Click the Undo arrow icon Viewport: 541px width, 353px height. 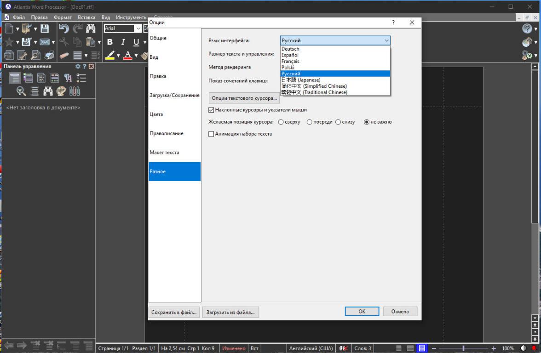tap(63, 28)
